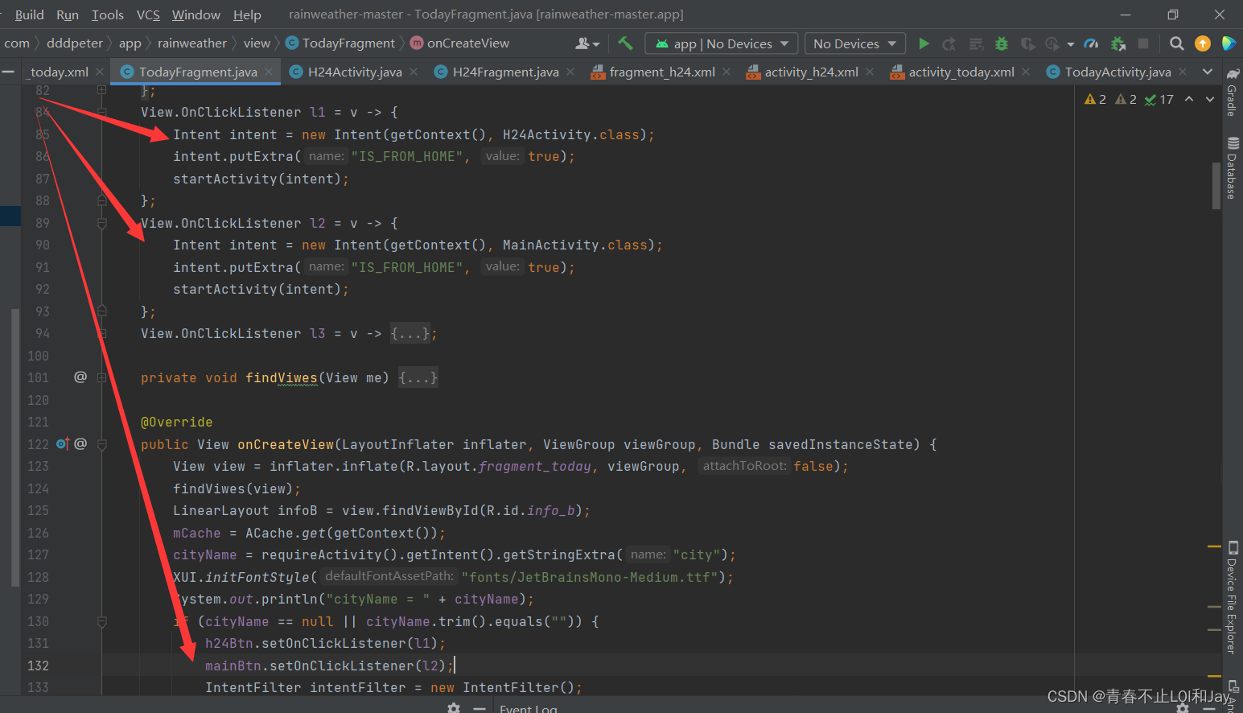The image size is (1243, 713).
Task: Click the Run with Coverage icon
Action: pos(1027,43)
